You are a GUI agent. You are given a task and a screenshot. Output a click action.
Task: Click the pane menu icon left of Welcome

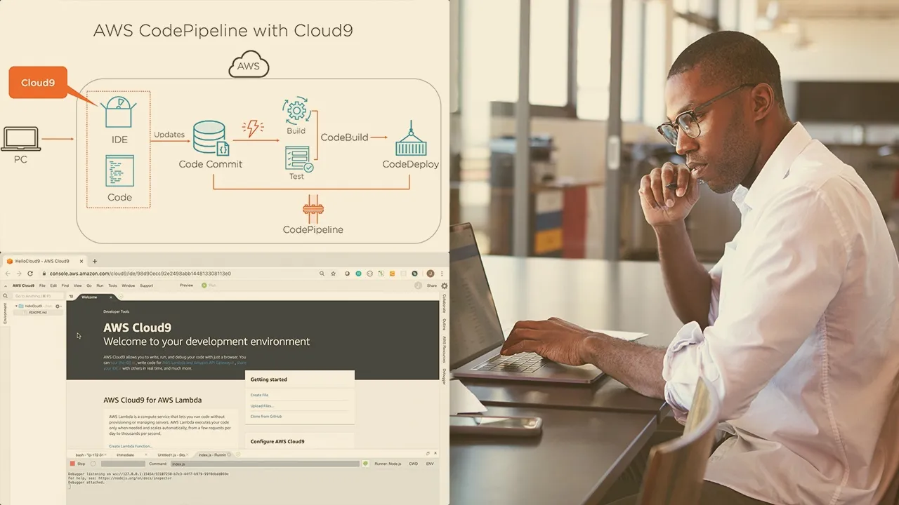[x=71, y=297]
